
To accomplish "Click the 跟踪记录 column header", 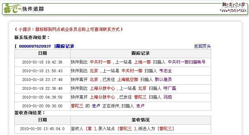I will (140, 53).
